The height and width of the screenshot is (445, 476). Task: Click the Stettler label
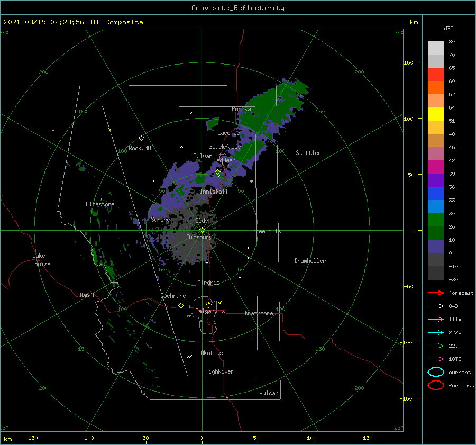(x=308, y=153)
